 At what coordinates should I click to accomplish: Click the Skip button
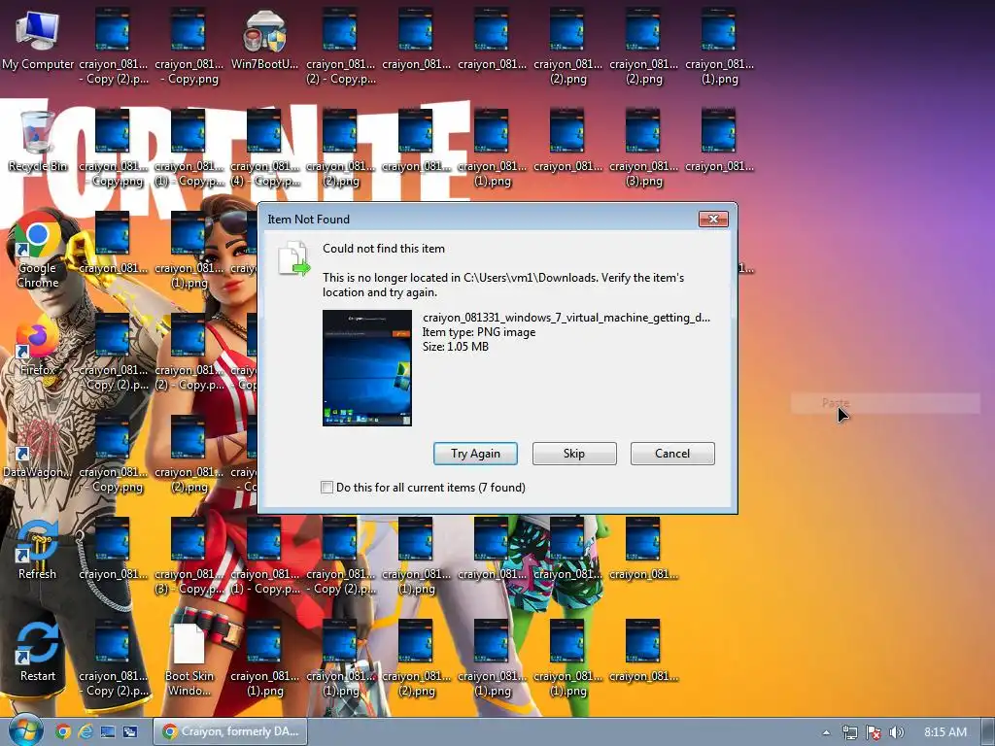pyautogui.click(x=574, y=454)
